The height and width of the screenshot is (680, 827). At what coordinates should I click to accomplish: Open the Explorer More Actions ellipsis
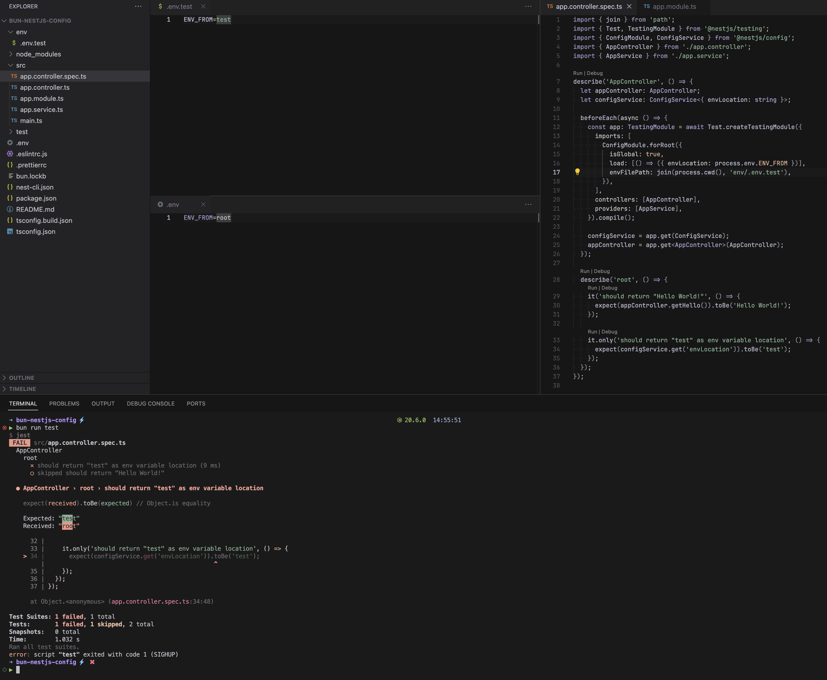click(138, 6)
